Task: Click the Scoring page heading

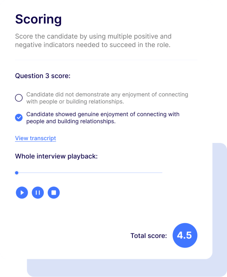Action: click(x=38, y=19)
